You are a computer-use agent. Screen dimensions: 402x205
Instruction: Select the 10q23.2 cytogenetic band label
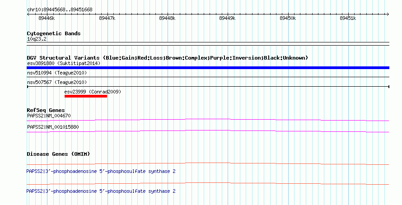click(37, 39)
